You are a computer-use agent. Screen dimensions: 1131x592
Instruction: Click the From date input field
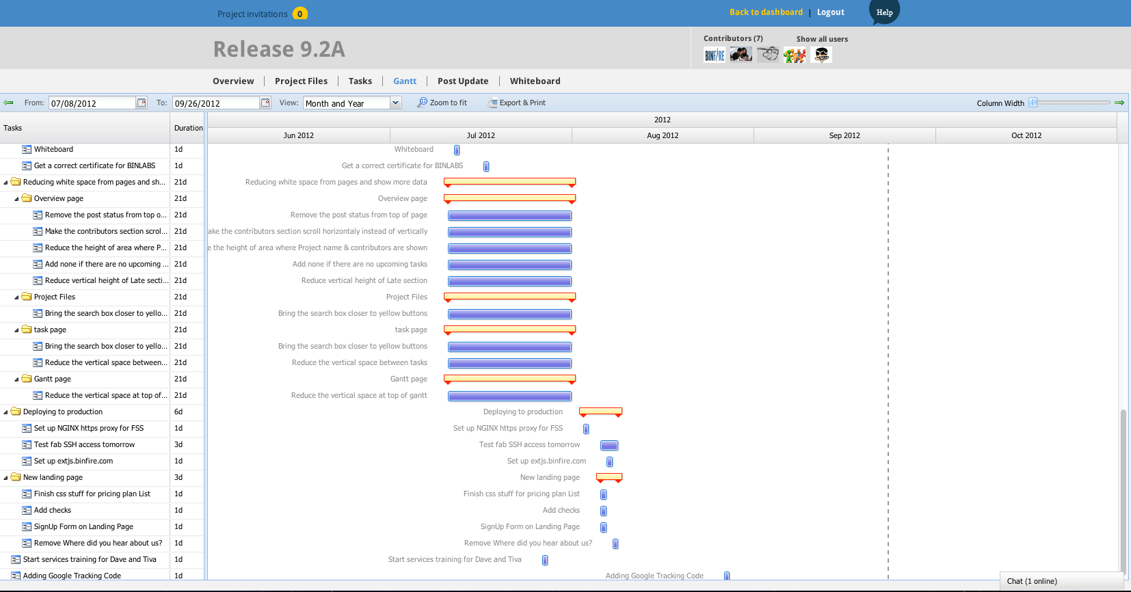(x=92, y=103)
